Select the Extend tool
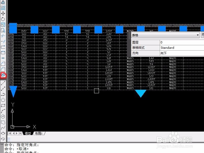 click(x=3, y=41)
